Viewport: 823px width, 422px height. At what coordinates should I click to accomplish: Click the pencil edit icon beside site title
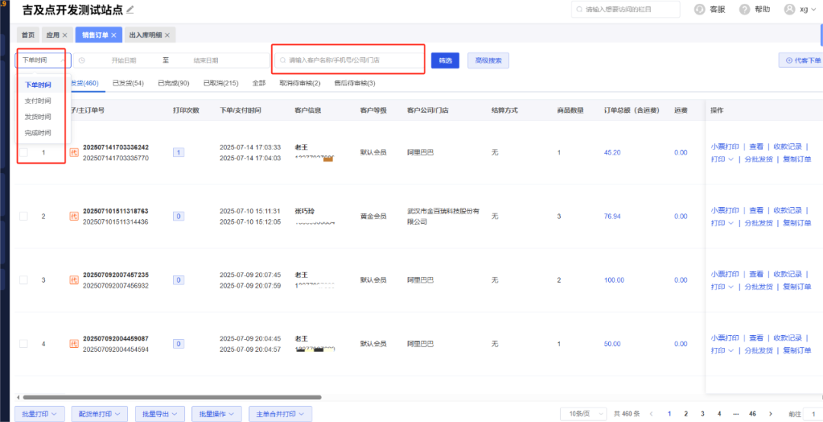pos(130,9)
